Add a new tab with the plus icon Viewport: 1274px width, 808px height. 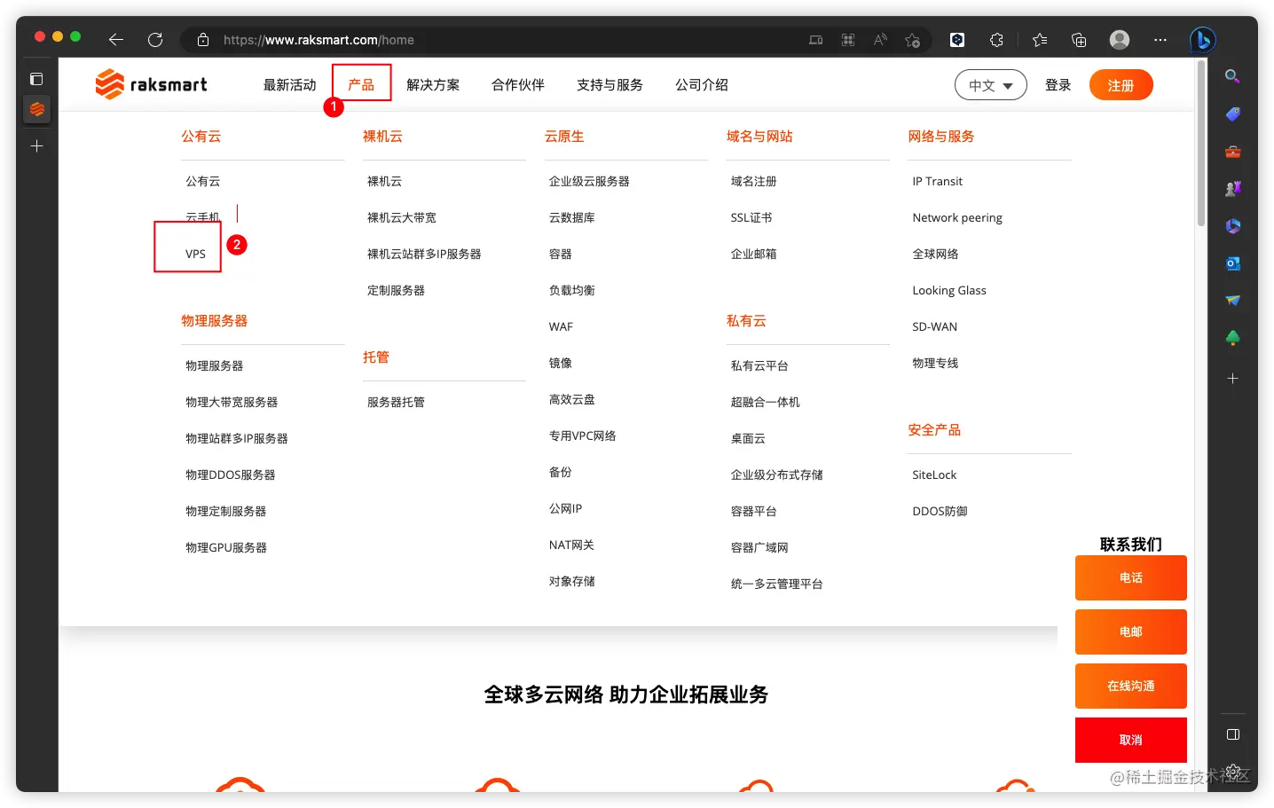click(36, 145)
